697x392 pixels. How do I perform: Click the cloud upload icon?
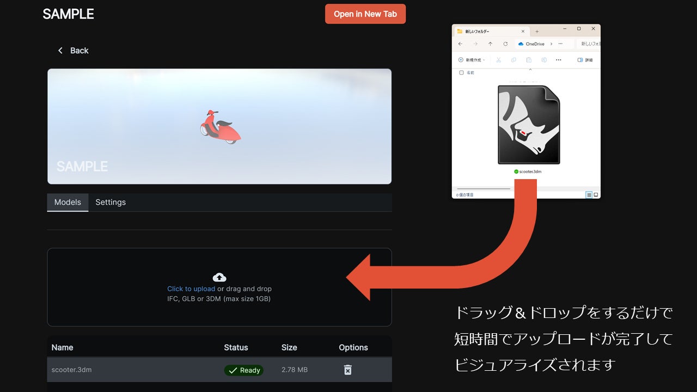(x=219, y=277)
